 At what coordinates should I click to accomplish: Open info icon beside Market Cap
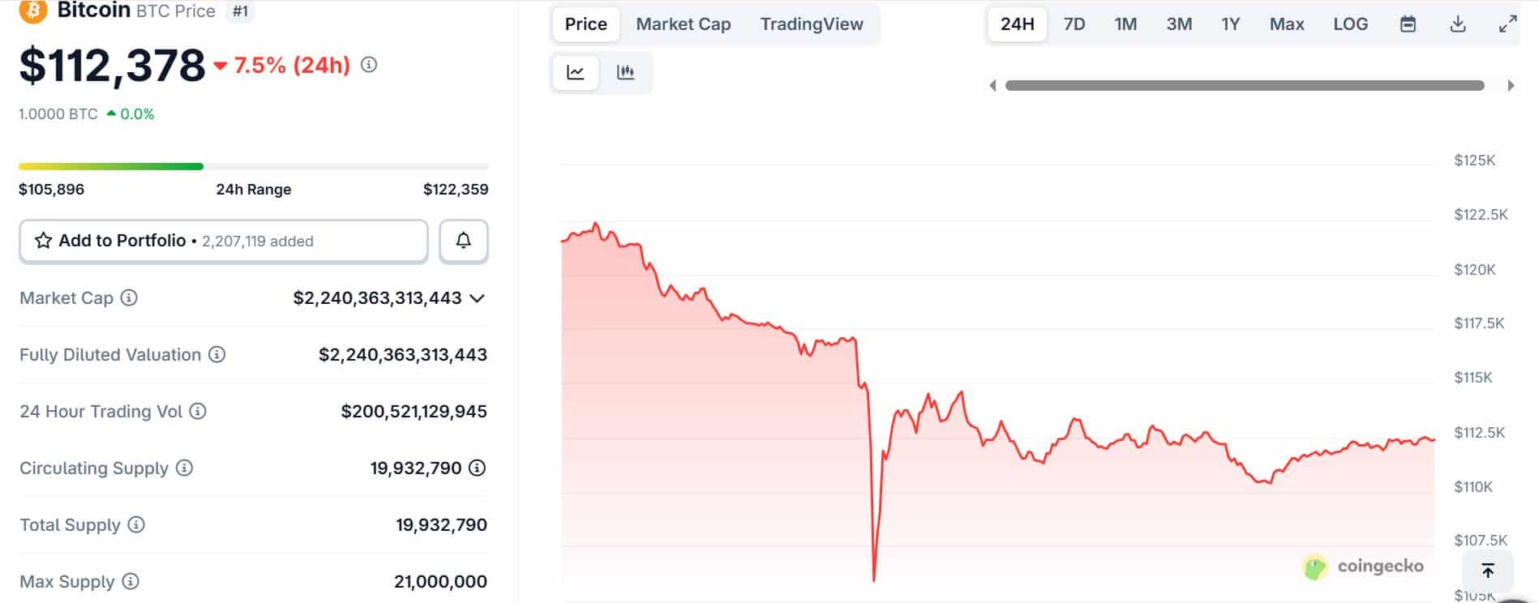(x=129, y=297)
